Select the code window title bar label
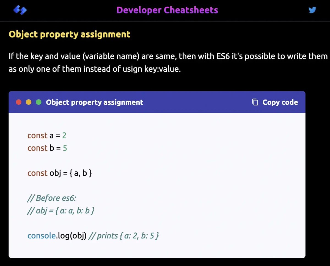This screenshot has width=330, height=266. 95,102
